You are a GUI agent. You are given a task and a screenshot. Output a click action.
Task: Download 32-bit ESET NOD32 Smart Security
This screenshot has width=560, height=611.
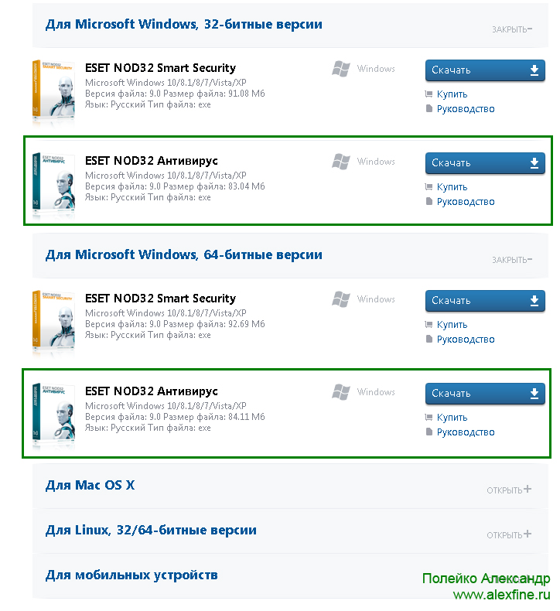[485, 70]
